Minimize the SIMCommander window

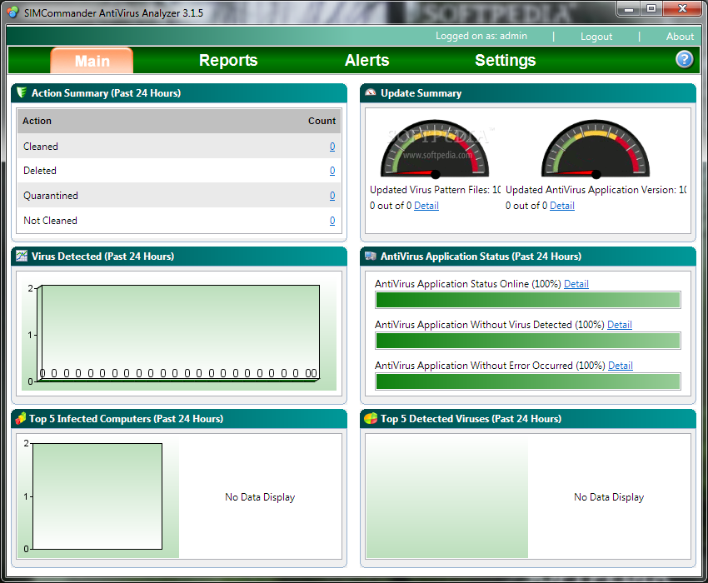pyautogui.click(x=629, y=8)
